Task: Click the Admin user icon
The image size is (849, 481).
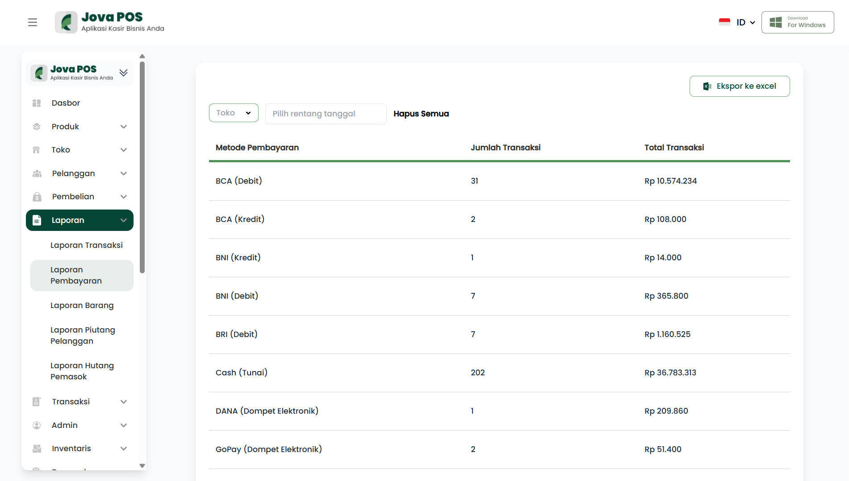Action: coord(37,425)
